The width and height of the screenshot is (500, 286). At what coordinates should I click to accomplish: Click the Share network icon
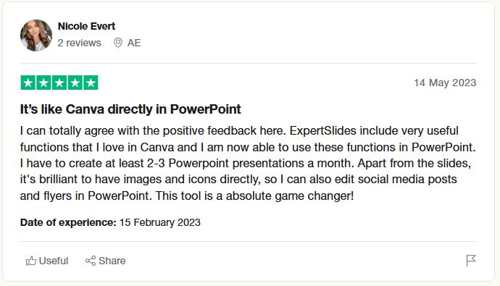tap(91, 261)
